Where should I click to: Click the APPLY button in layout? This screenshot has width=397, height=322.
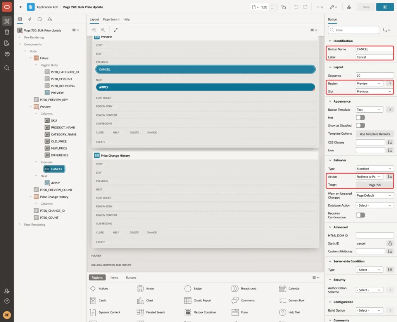[205, 87]
